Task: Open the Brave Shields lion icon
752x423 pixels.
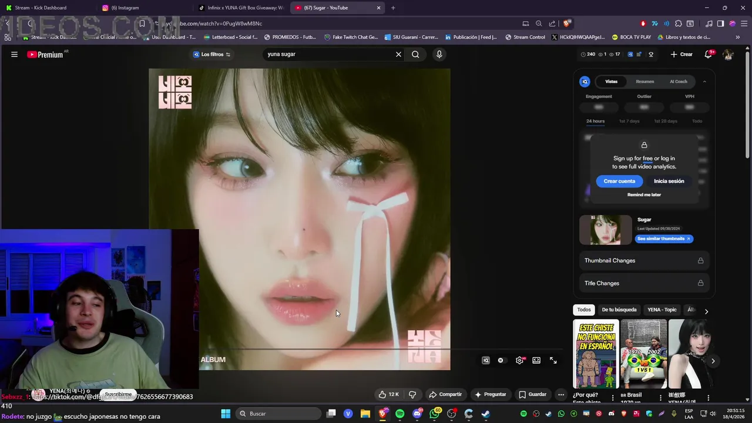Action: 566,23
